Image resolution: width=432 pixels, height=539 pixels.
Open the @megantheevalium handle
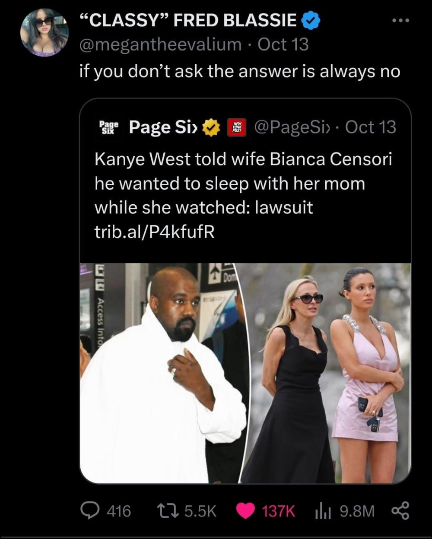[x=161, y=44]
